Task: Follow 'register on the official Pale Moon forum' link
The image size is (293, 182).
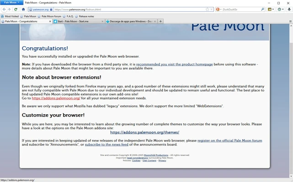Action: (229, 141)
